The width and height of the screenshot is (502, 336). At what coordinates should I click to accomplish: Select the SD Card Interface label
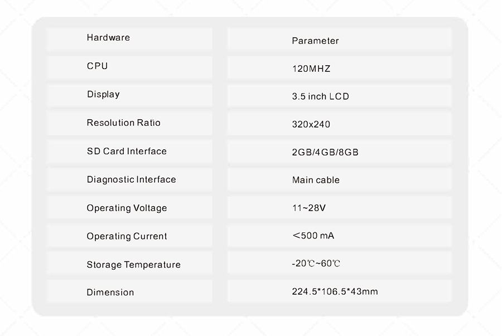pos(127,151)
